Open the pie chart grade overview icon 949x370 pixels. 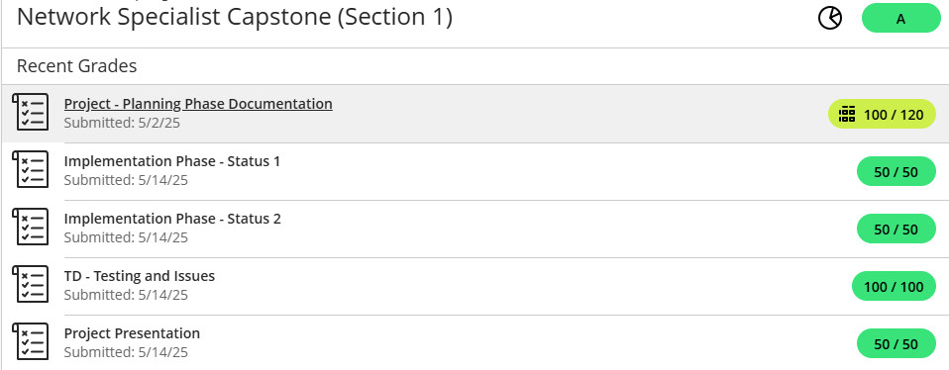click(x=830, y=18)
